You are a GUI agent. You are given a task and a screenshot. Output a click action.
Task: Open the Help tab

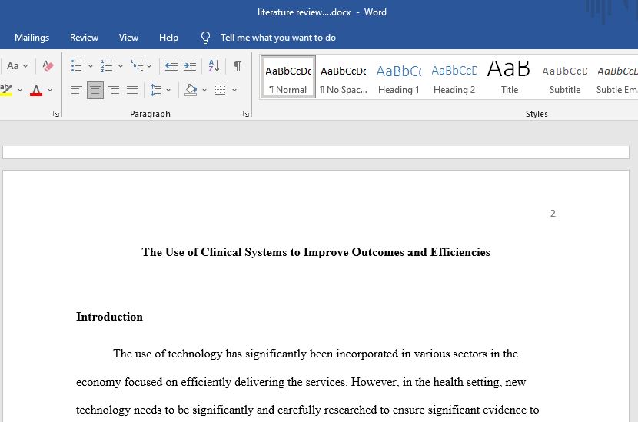click(x=168, y=38)
